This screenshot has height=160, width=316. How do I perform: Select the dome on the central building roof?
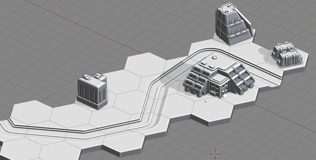point(214,57)
